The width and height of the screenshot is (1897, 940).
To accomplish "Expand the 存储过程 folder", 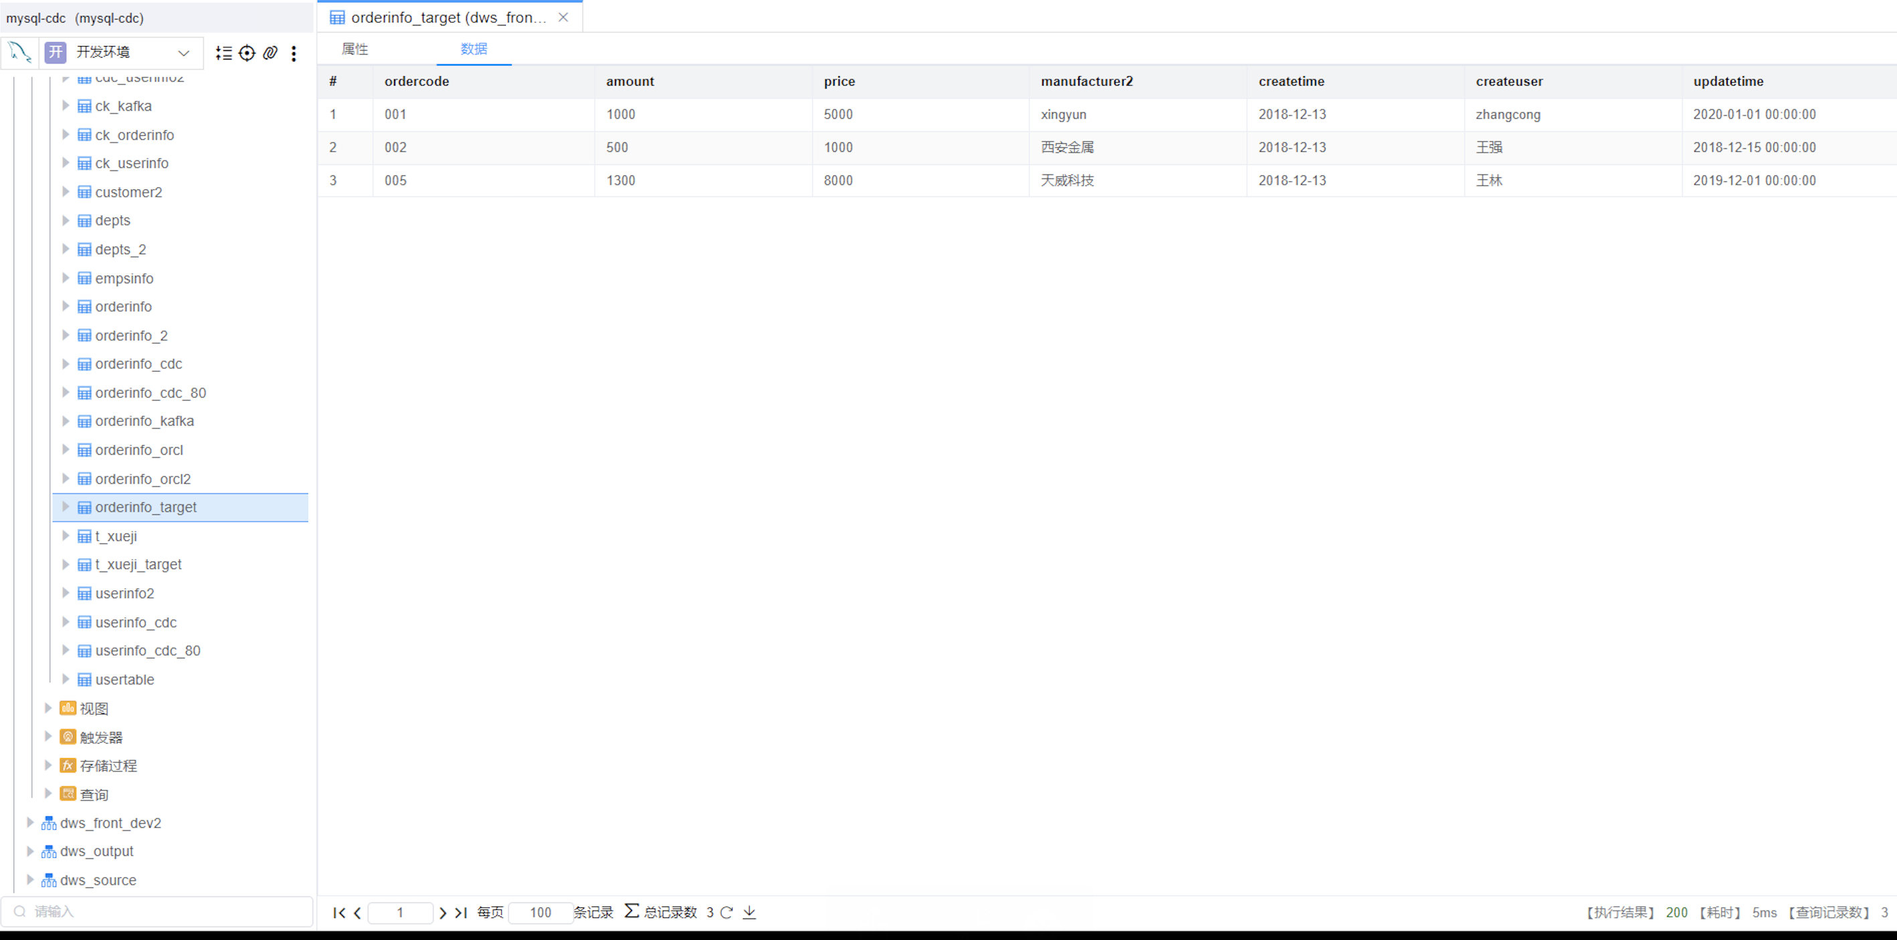I will (48, 766).
